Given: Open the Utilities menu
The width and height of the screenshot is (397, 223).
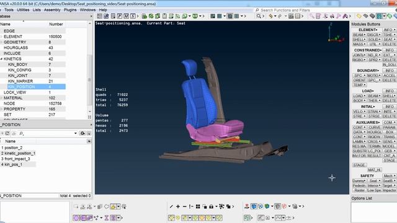Looking at the screenshot, I should [23, 10].
